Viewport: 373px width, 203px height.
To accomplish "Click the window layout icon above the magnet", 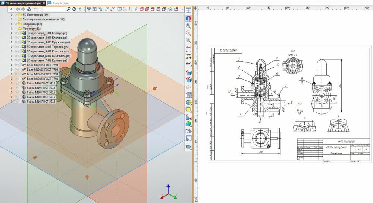I will 188,10.
